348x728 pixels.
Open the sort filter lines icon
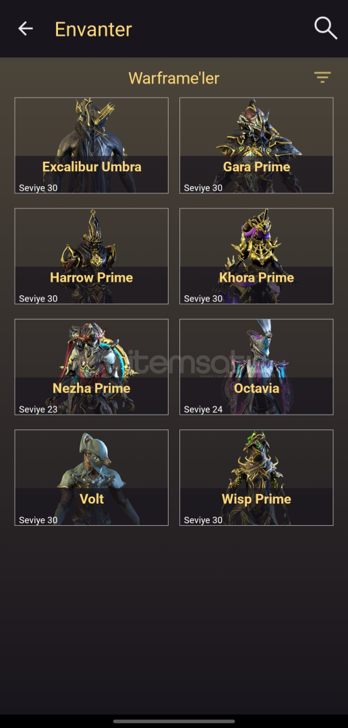point(322,77)
